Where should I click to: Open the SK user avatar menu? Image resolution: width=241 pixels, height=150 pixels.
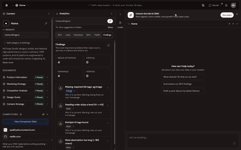pos(233,5)
